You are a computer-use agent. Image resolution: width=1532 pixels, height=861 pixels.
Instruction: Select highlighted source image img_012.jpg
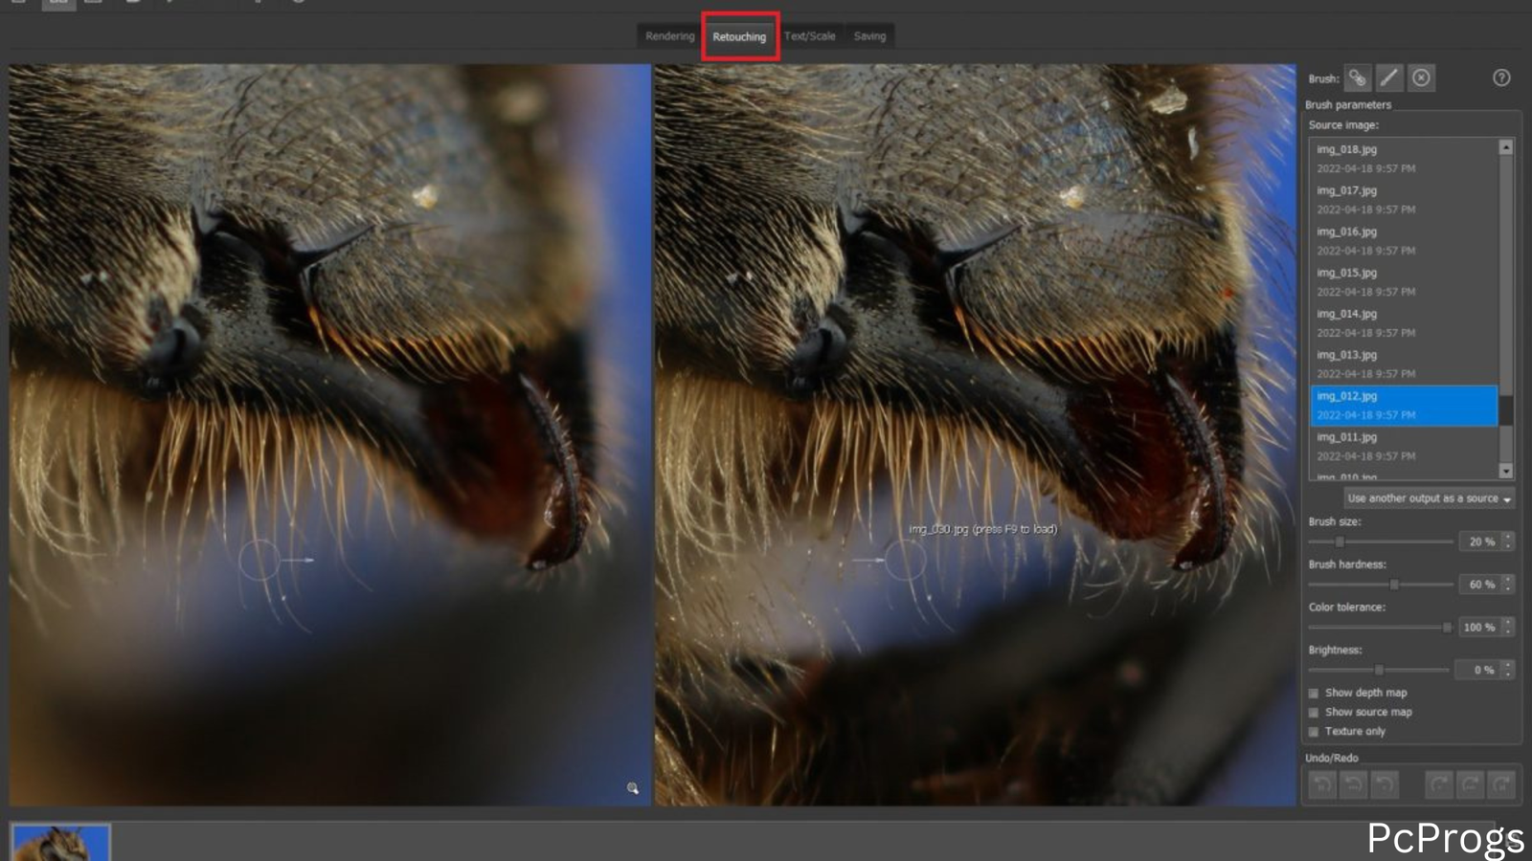pos(1403,406)
